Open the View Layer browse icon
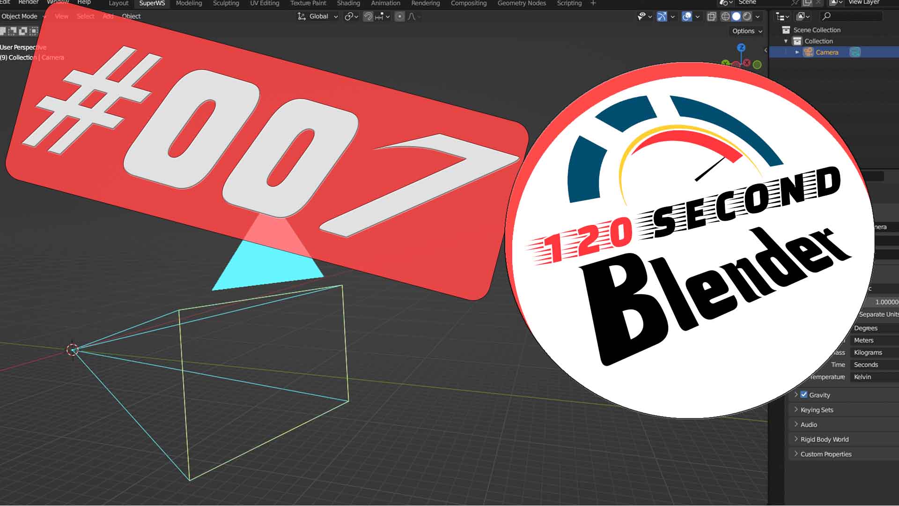 coord(836,3)
